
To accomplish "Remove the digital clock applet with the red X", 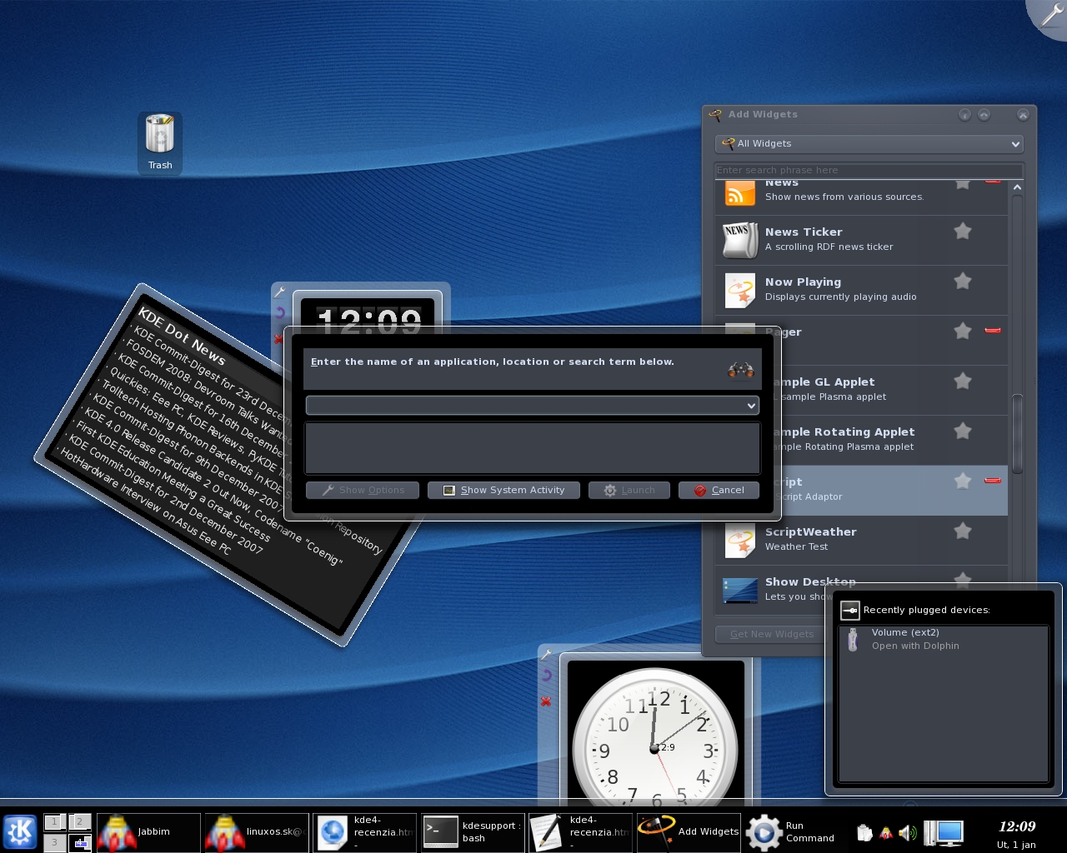I will pyautogui.click(x=278, y=339).
